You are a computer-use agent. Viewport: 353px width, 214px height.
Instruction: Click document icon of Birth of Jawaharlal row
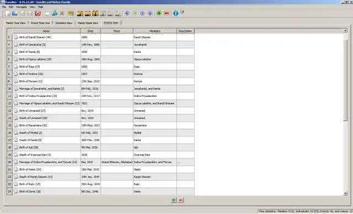[16, 45]
